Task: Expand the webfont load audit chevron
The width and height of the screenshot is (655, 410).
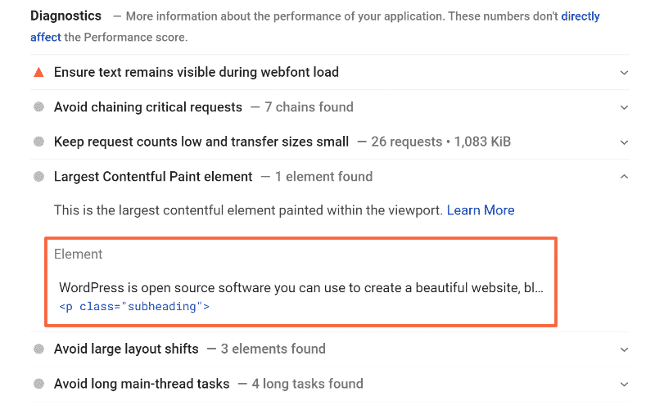Action: pos(624,72)
